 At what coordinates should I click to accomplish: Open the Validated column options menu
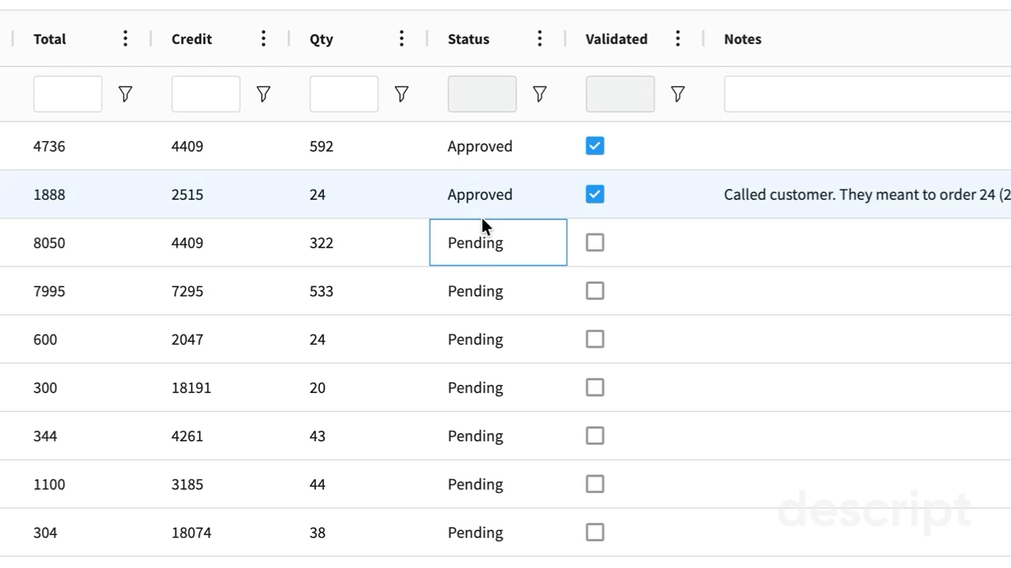click(678, 39)
